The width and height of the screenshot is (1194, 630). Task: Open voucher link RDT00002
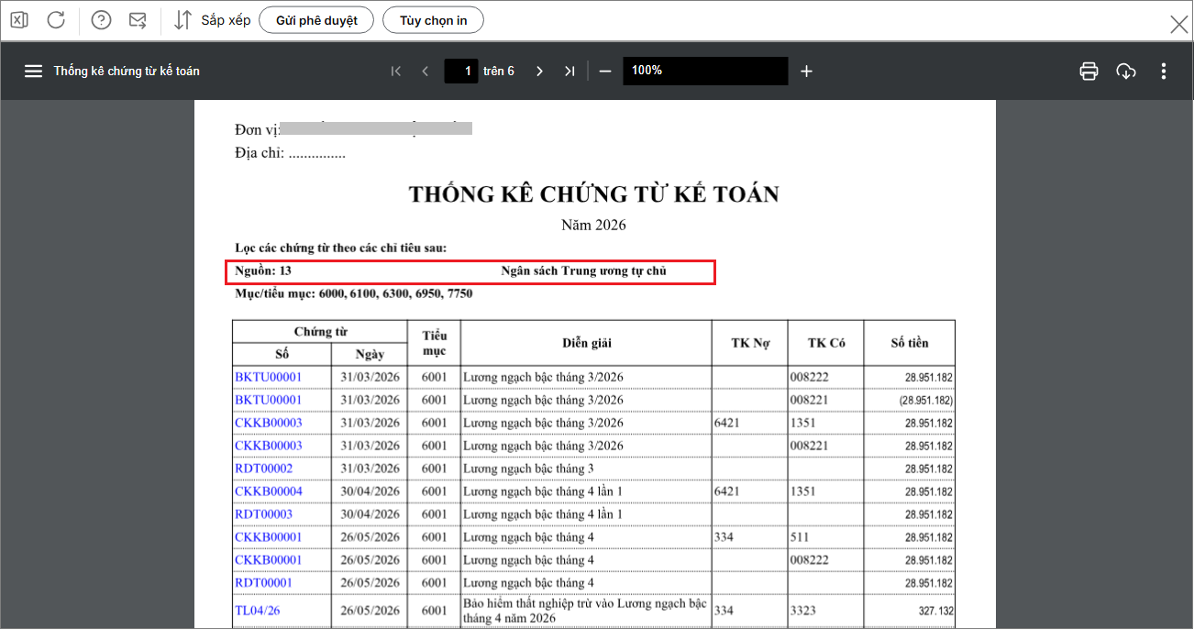263,469
